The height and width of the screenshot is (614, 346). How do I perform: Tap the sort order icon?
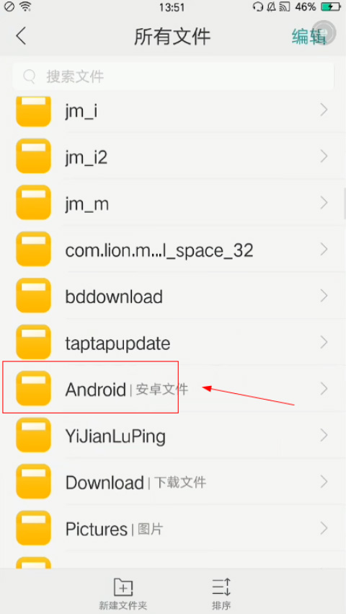(221, 587)
